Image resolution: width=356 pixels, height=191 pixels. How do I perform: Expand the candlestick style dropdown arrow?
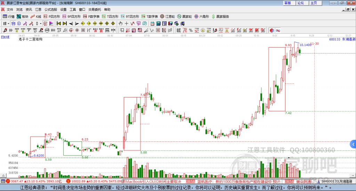[41, 24]
